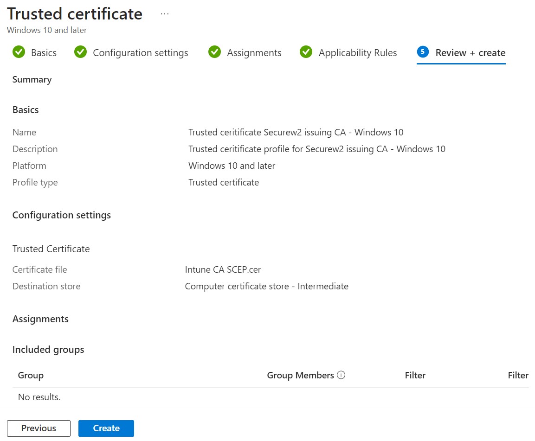Click the Description value text
Screen dimensions: 535x441
tap(317, 149)
